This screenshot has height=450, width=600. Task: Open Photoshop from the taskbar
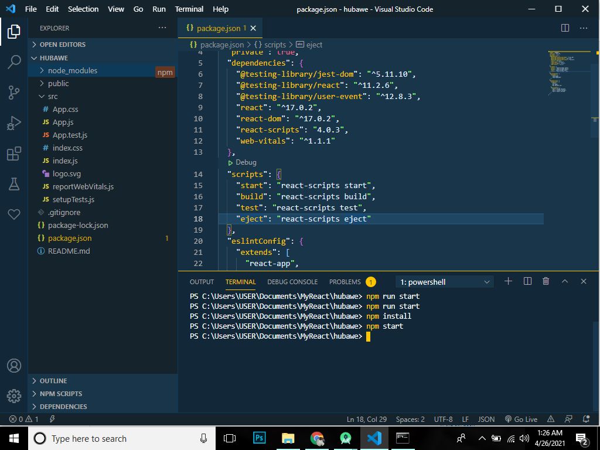(260, 438)
